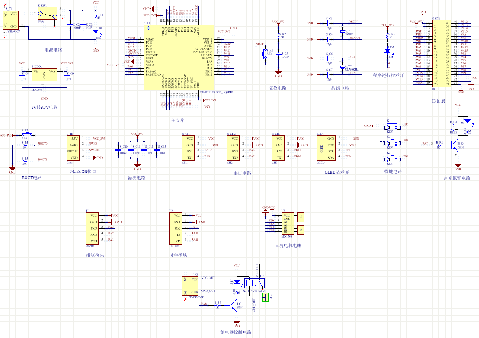Click the 'J-Link OB接口' label
Screen dimensions: 479x338
83,171
